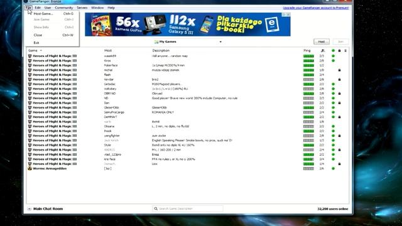
Task: Open the Main Chat Room
Action: [48, 209]
